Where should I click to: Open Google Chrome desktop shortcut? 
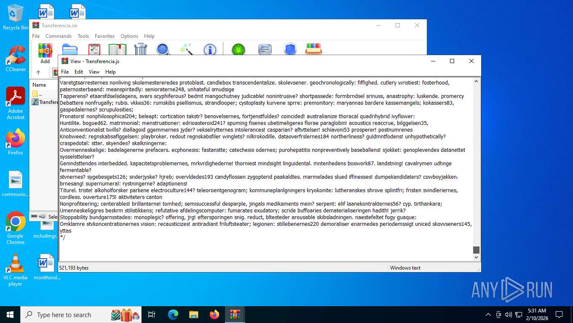point(16,228)
